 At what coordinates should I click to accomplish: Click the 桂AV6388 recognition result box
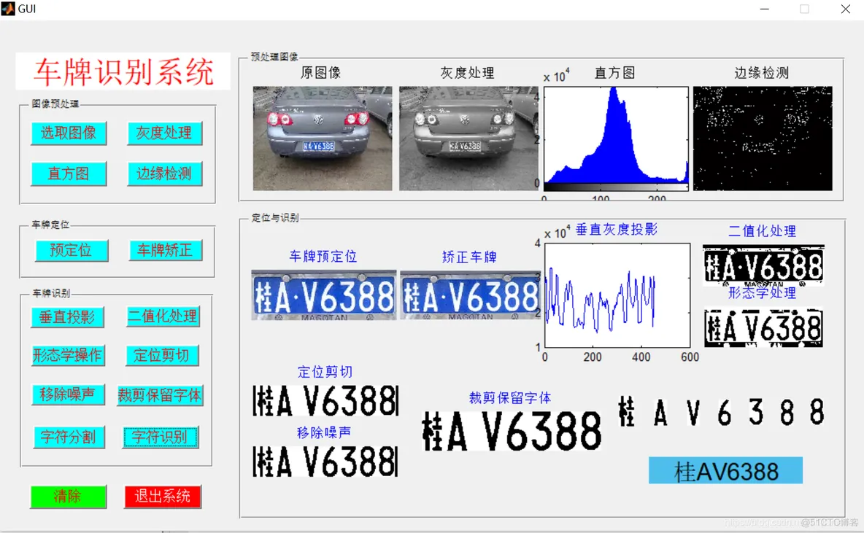(725, 471)
